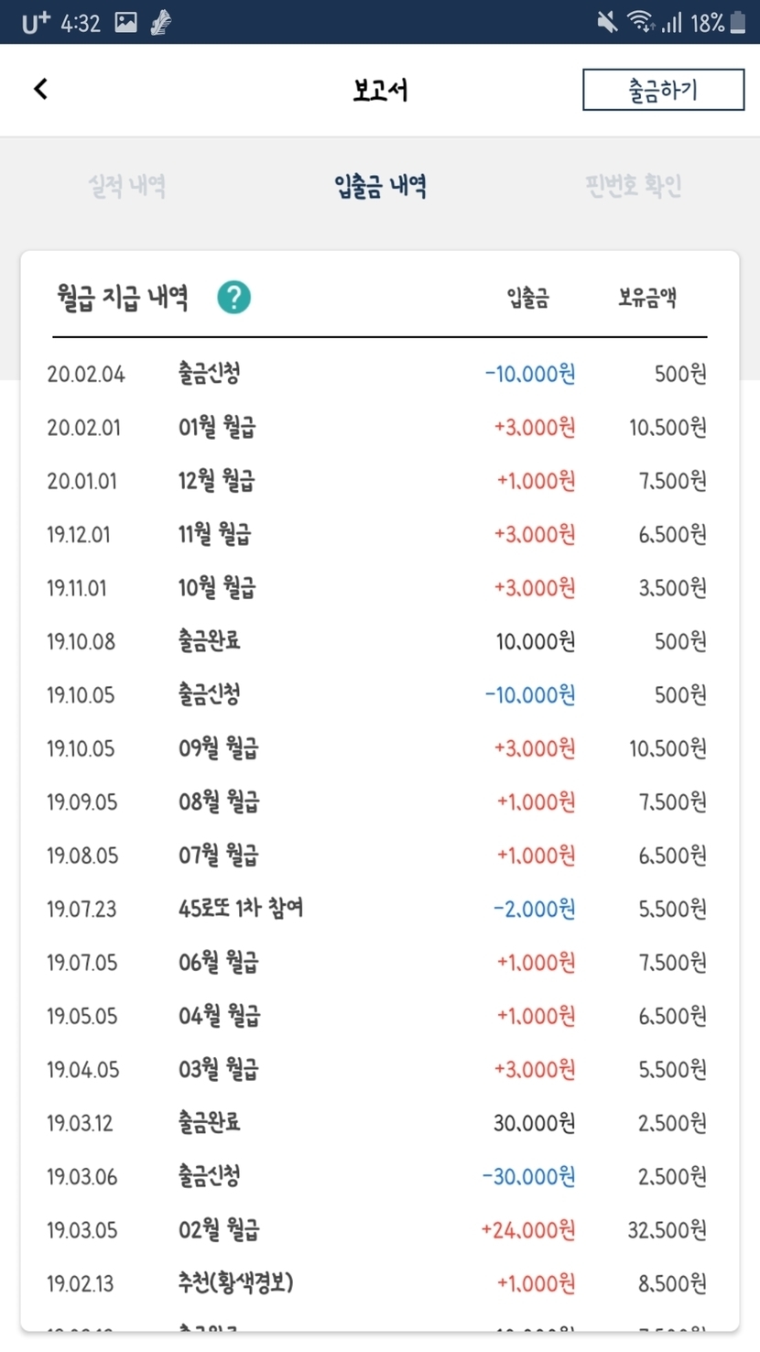
Task: Tap the shoe app notification icon
Action: tap(161, 22)
